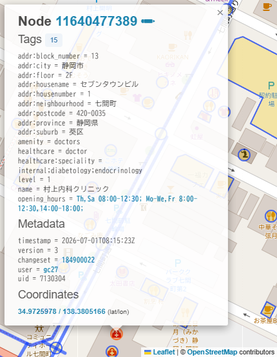Select the red doctors marker below popup
This screenshot has width=277, height=357.
pos(117,334)
